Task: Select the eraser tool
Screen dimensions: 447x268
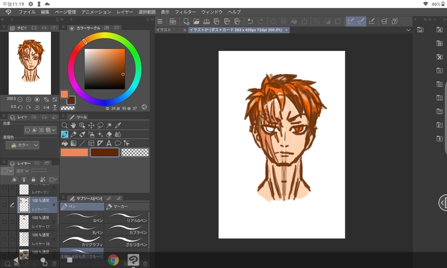Action: click(x=108, y=135)
